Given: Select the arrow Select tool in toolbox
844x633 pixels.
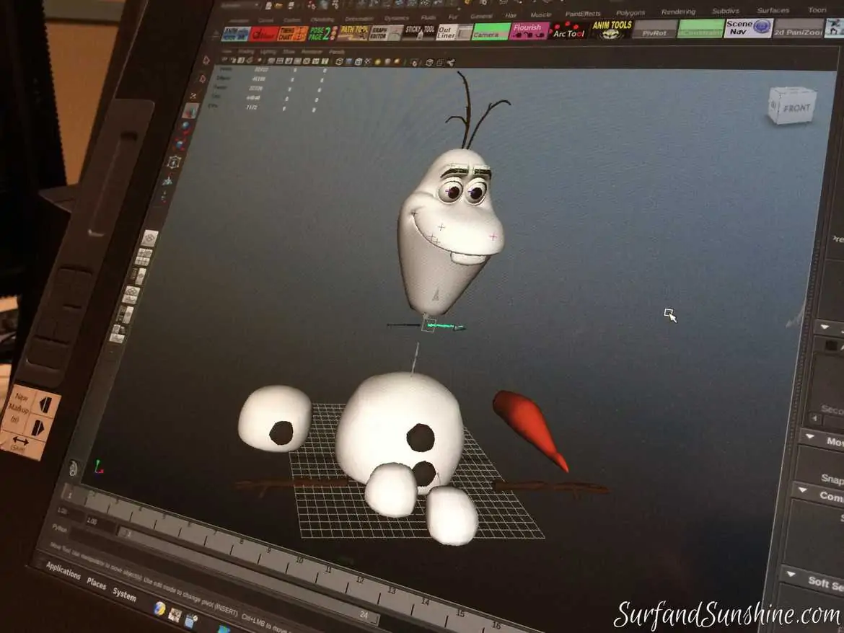Looking at the screenshot, I should tap(206, 60).
